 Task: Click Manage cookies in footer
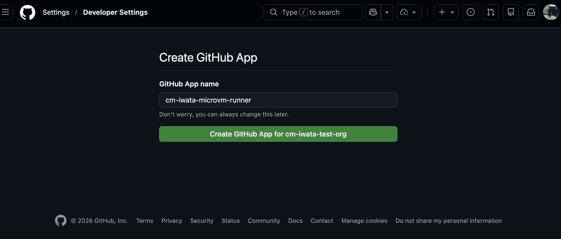[364, 221]
